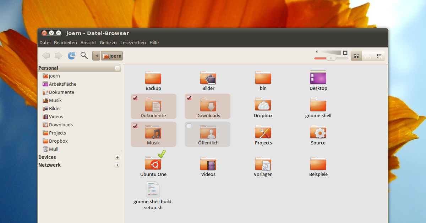This screenshot has height=223, width=426.
Task: Click the breadcrumb left arrow button
Action: 96,56
